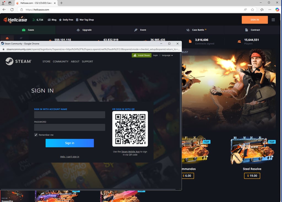
Task: Expand the Steam language dropdown
Action: tap(167, 55)
